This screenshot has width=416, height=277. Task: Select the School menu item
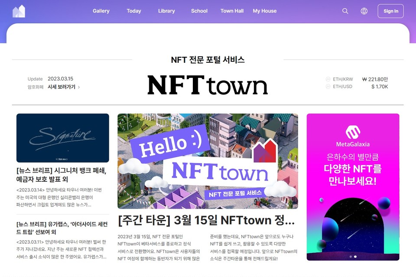[199, 11]
